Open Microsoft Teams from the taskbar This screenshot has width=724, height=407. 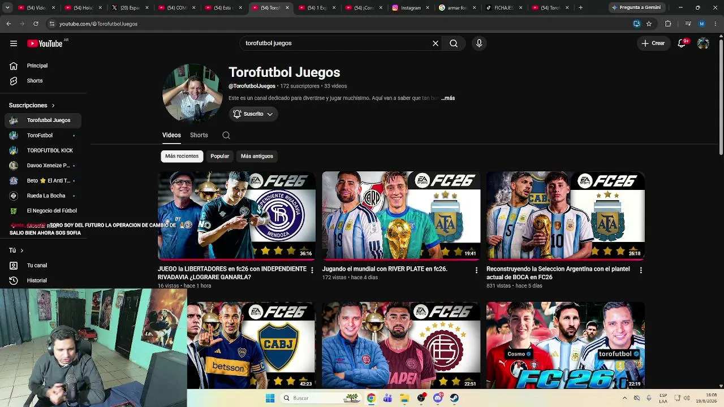pos(387,398)
